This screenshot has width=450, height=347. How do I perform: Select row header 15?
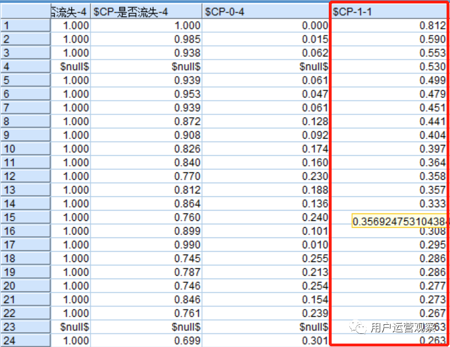[26, 217]
